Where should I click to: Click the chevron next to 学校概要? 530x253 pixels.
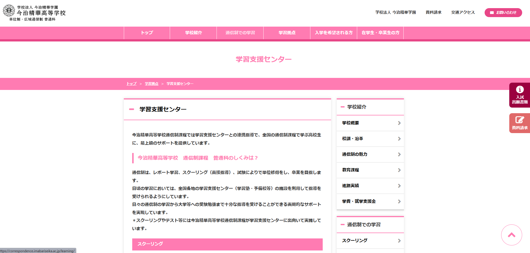coord(399,123)
